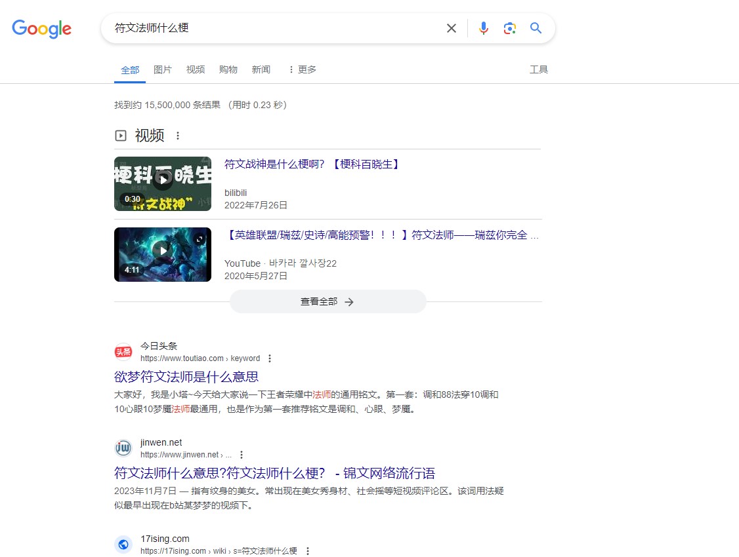Screen dimensions: 739x557
Task: Open the three-dot menu for 17ising.com result
Action: 308,551
